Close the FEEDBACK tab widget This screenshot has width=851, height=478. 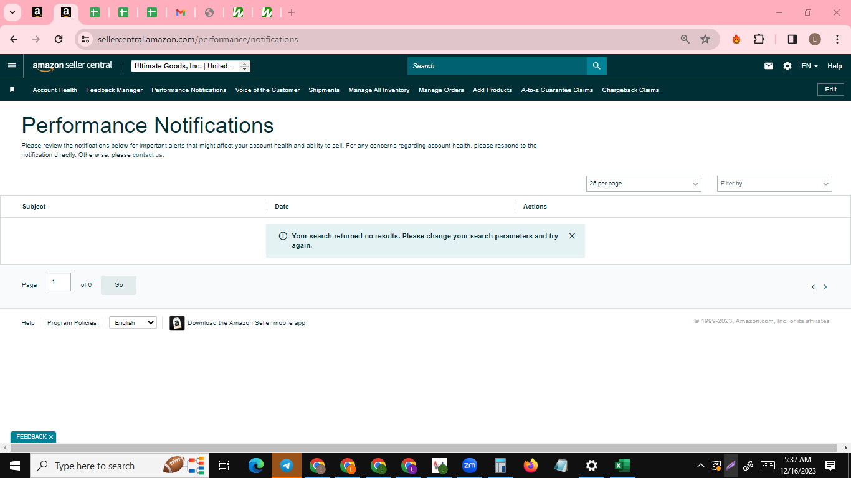point(51,437)
